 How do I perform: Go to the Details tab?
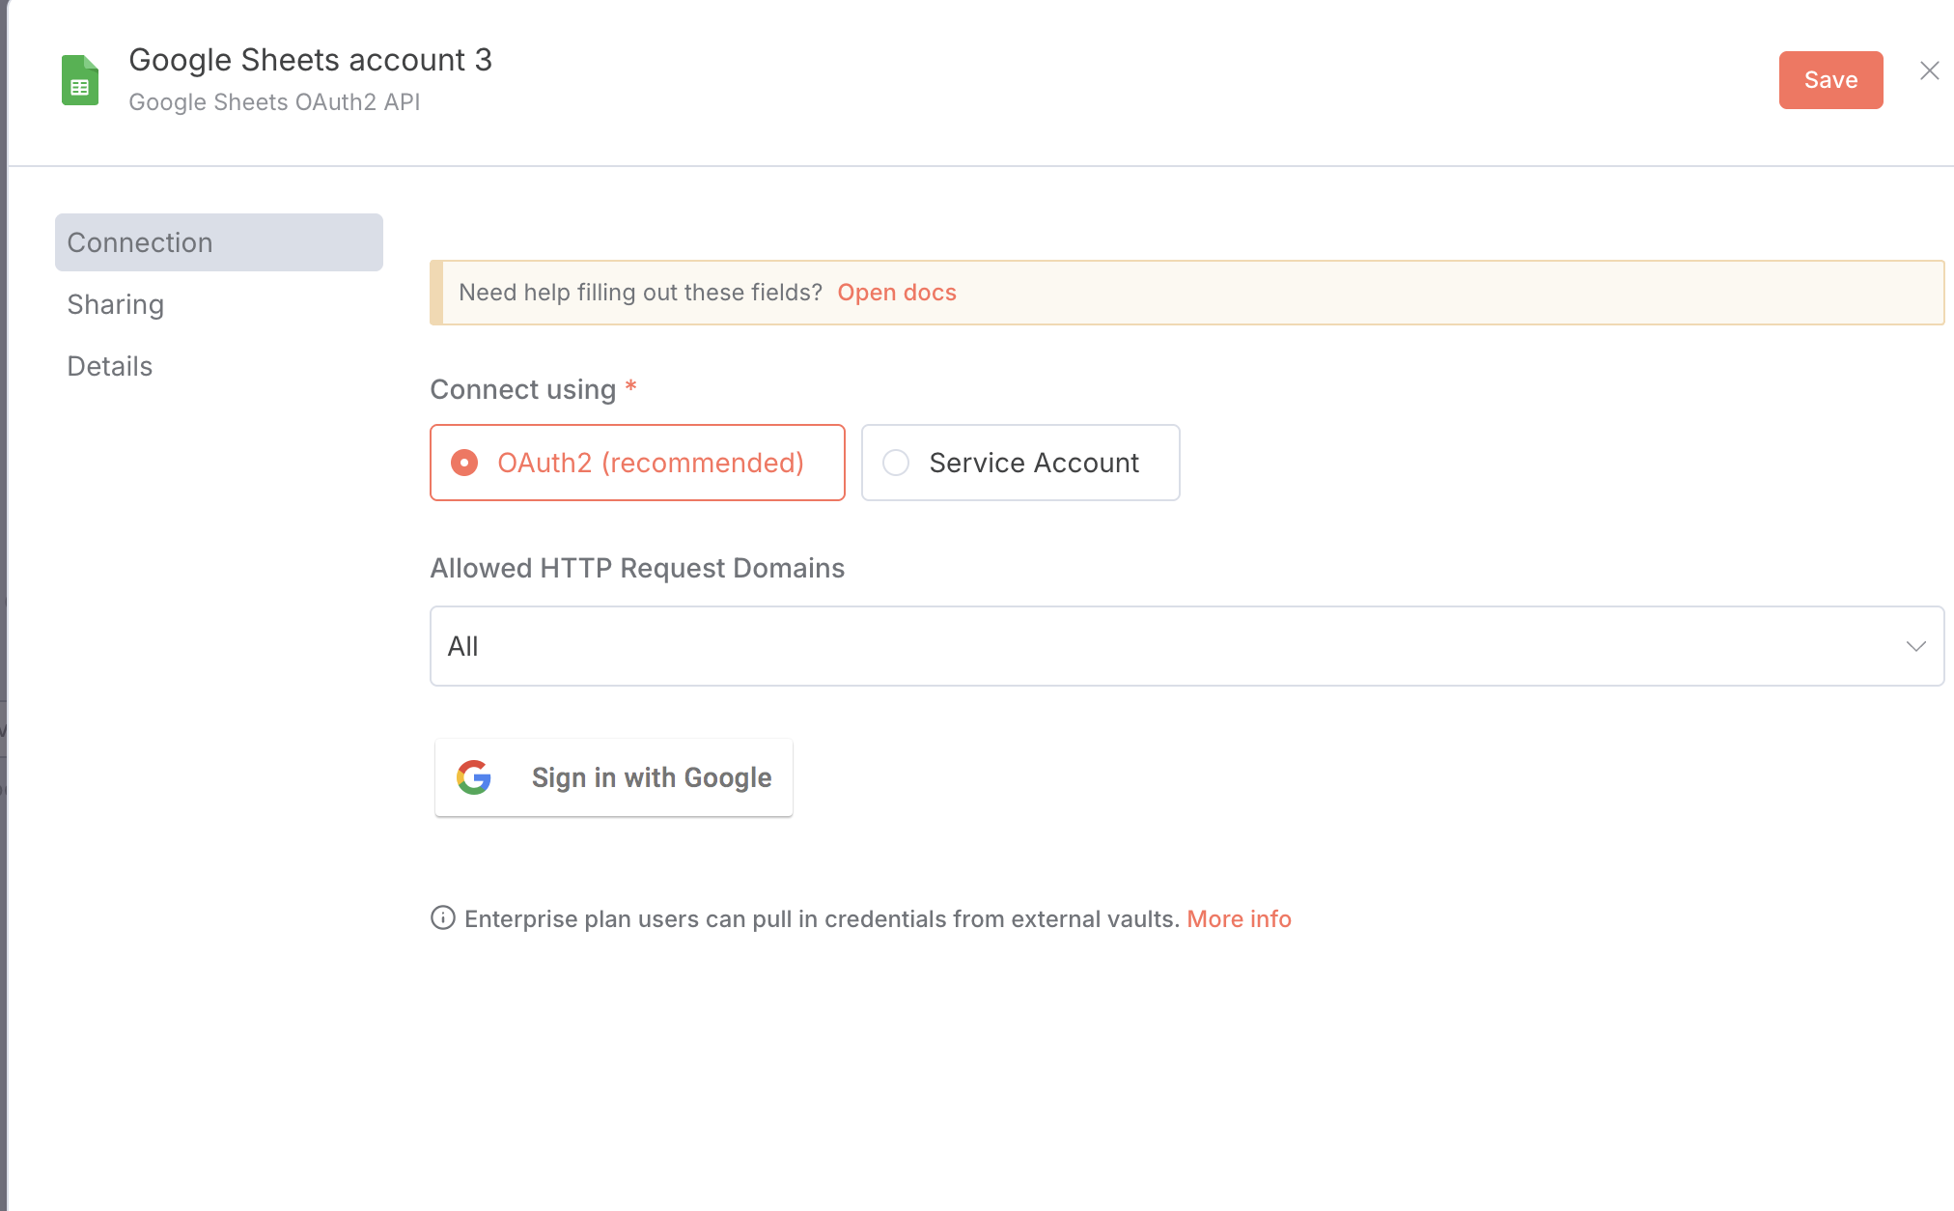point(110,366)
